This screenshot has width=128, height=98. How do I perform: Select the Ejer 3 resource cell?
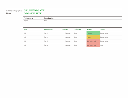pyautogui.click(x=46, y=41)
